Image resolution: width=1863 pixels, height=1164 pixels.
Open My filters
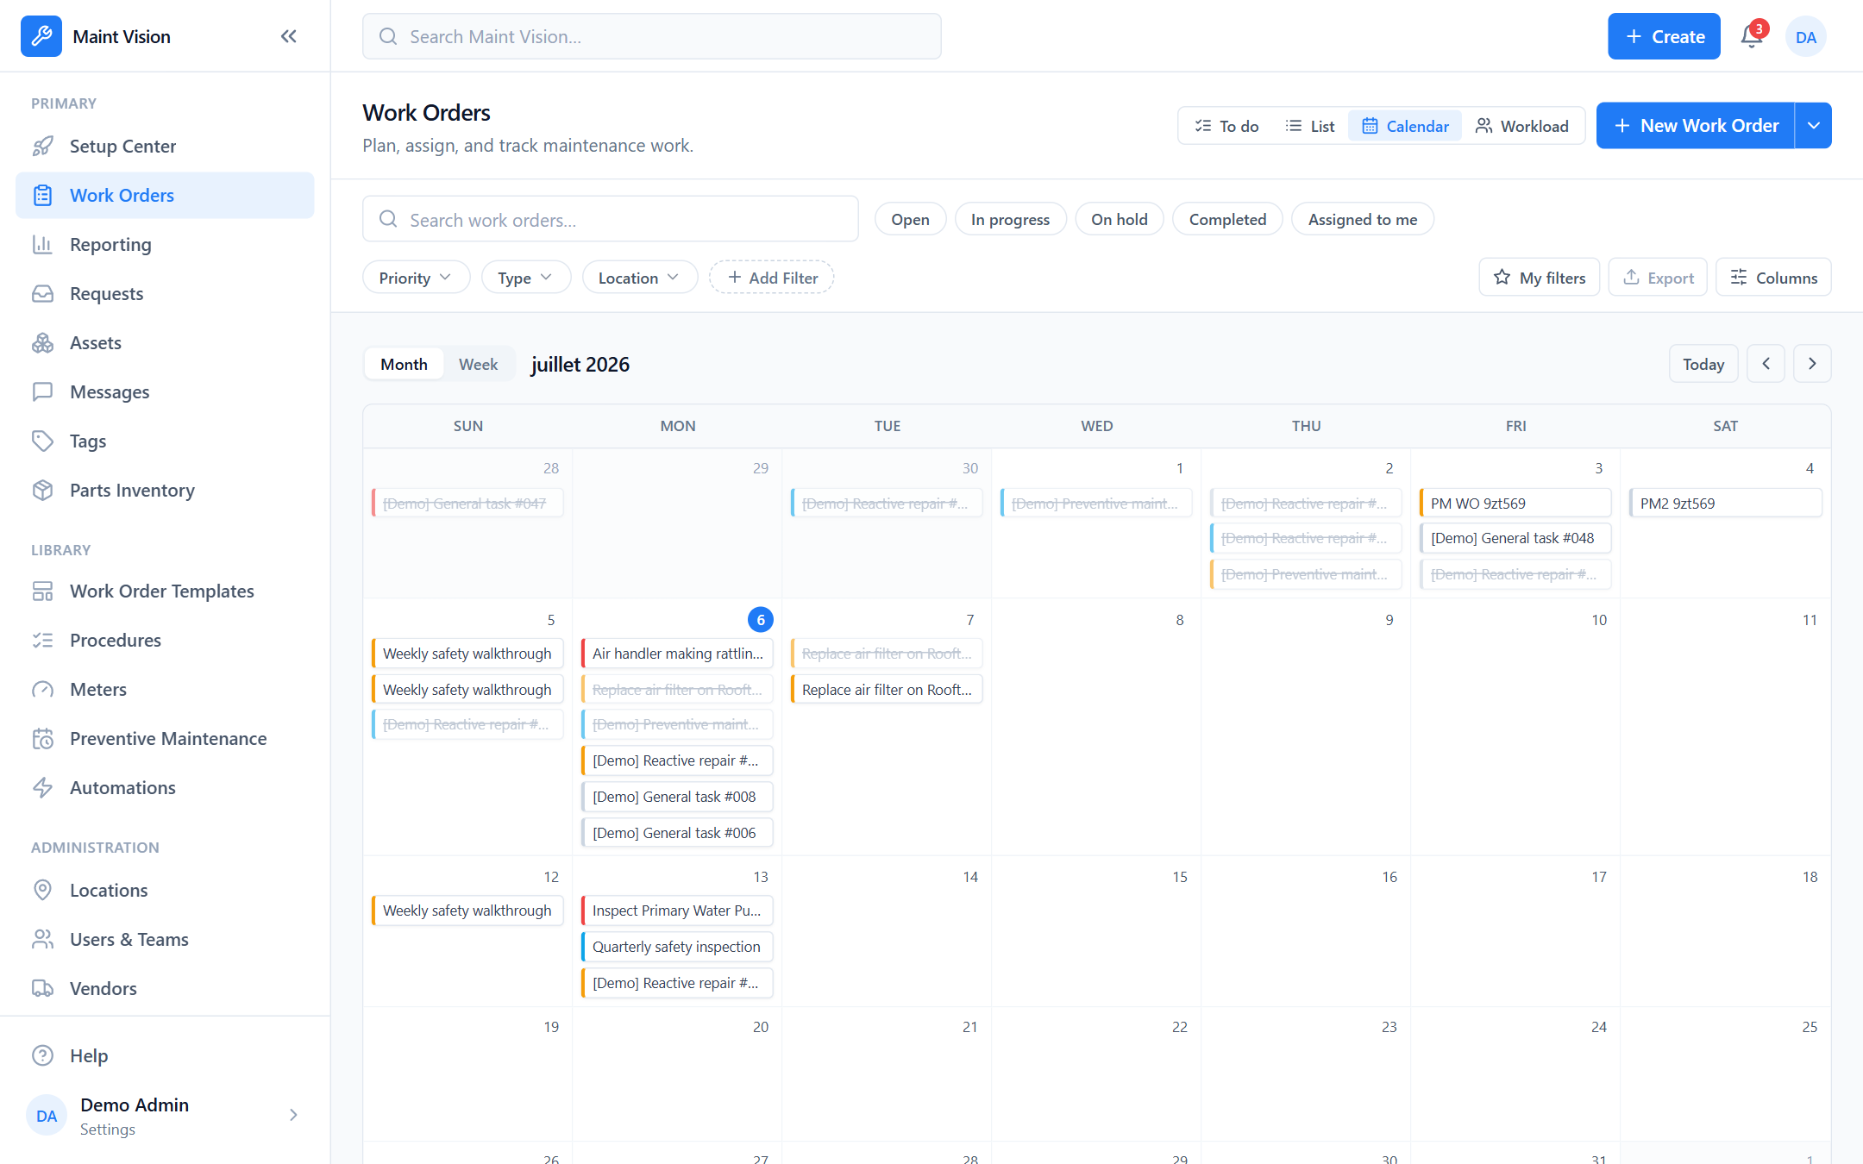click(x=1540, y=278)
